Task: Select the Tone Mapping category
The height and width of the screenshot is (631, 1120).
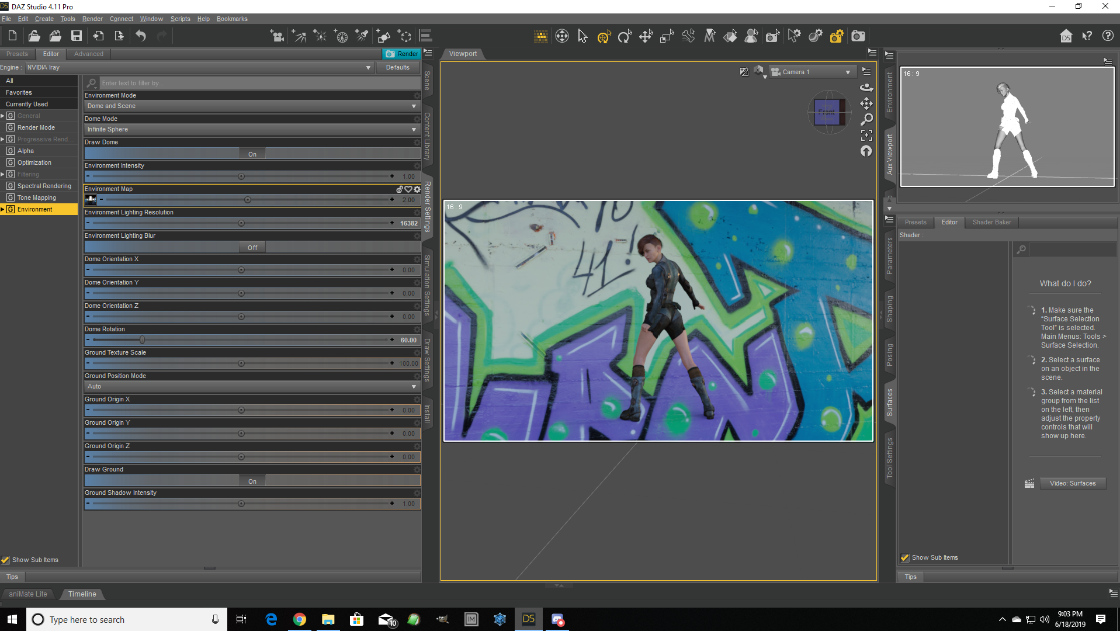Action: pos(37,197)
